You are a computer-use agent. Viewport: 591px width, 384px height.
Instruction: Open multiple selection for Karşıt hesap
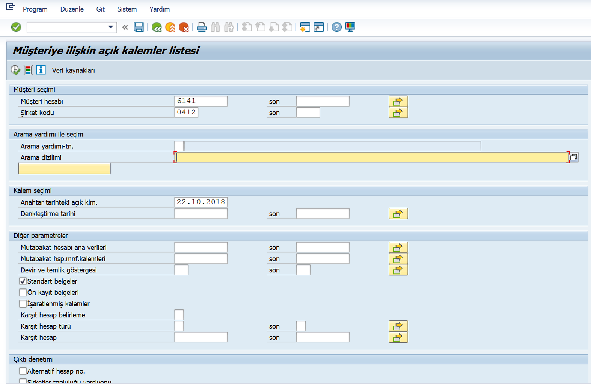pos(398,337)
